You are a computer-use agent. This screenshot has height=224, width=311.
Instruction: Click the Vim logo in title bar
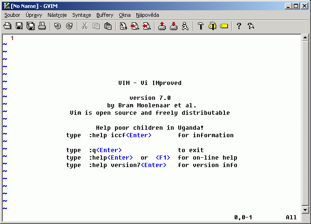(x=7, y=6)
